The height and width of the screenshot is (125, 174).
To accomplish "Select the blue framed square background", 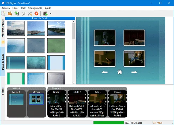I will click(36, 78).
